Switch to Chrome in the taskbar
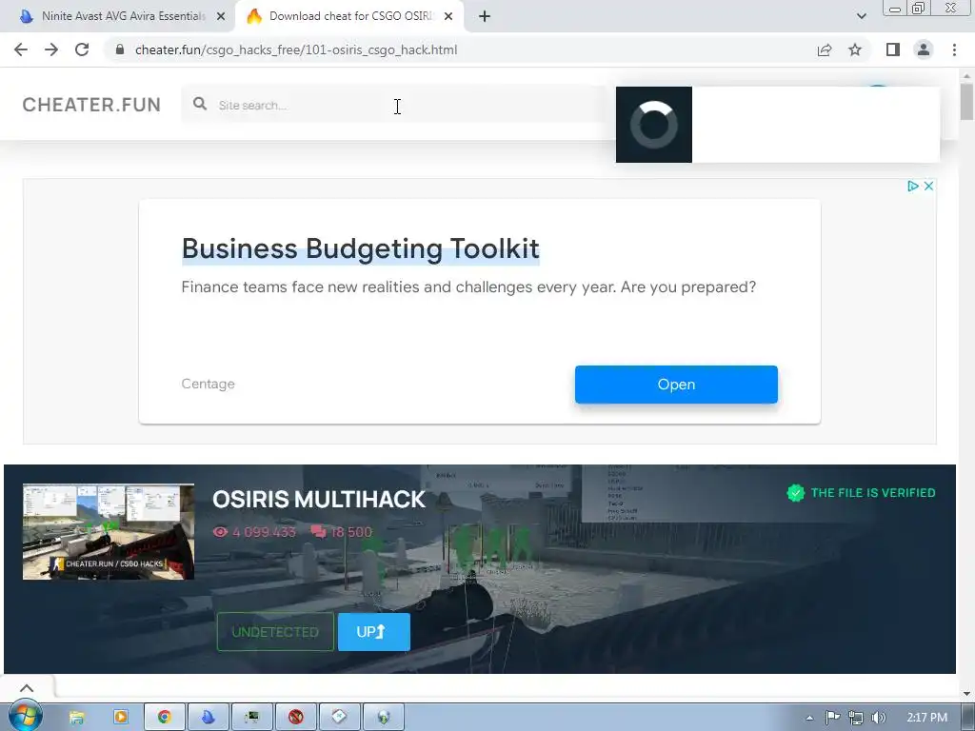The height and width of the screenshot is (731, 975). click(x=164, y=718)
